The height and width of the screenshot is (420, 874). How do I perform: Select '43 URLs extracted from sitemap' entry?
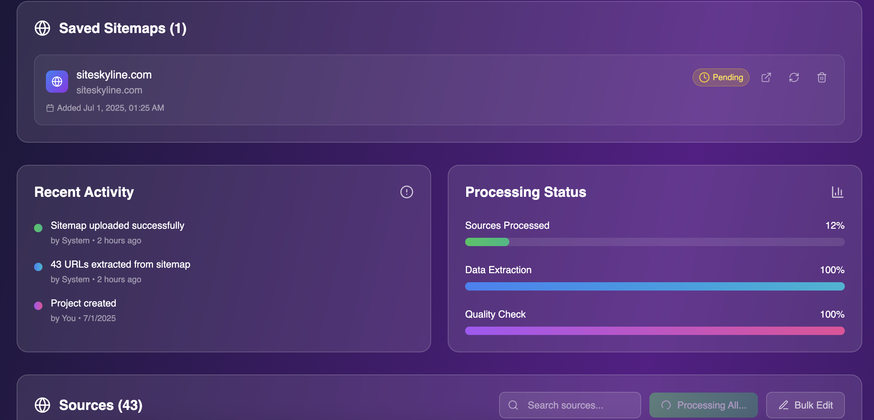tap(120, 264)
